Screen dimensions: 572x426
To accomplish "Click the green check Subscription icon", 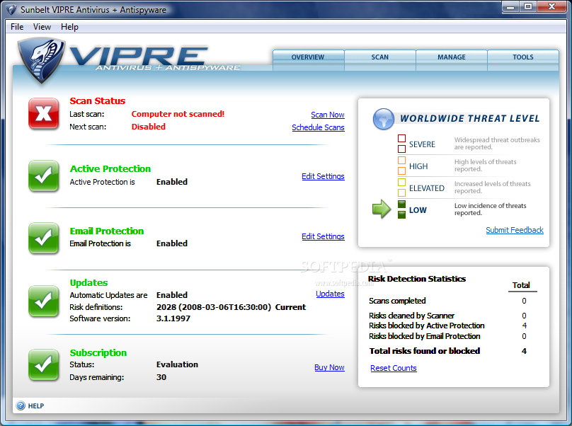I will pyautogui.click(x=43, y=364).
